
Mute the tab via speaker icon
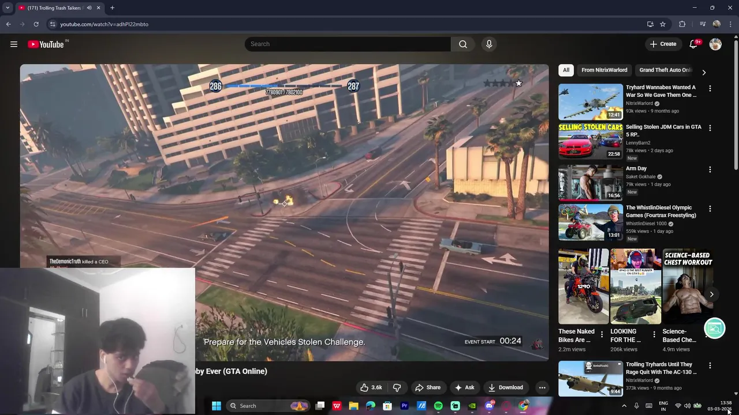89,8
